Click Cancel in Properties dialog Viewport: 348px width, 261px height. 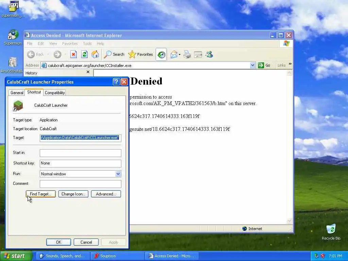[86, 242]
